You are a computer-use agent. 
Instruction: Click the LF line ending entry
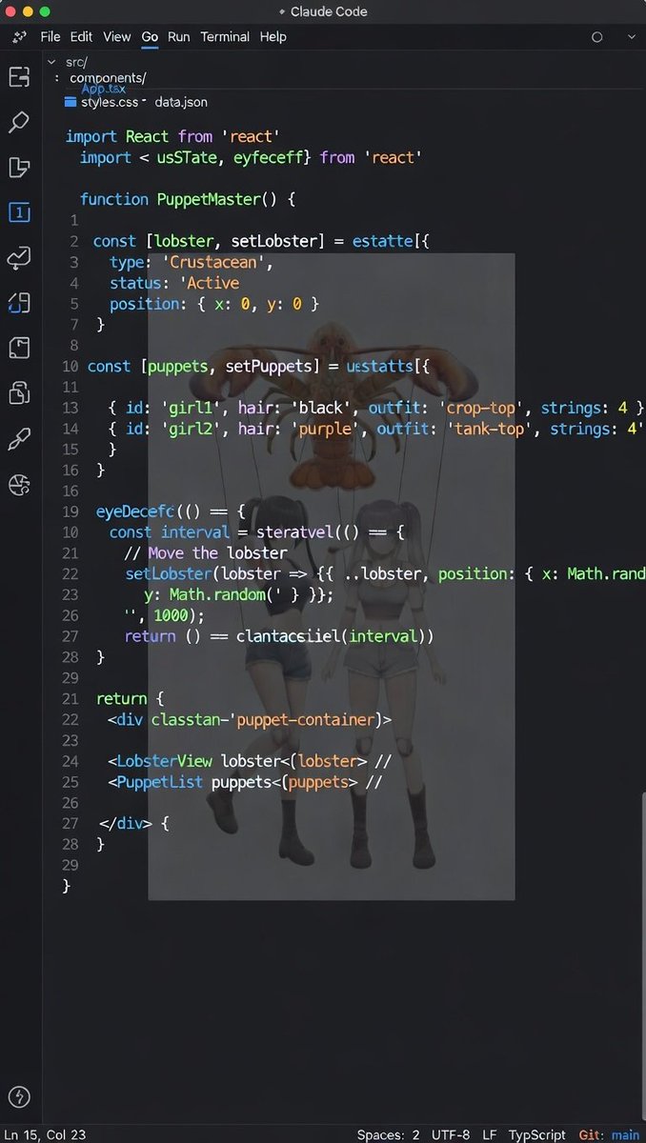pos(489,1135)
